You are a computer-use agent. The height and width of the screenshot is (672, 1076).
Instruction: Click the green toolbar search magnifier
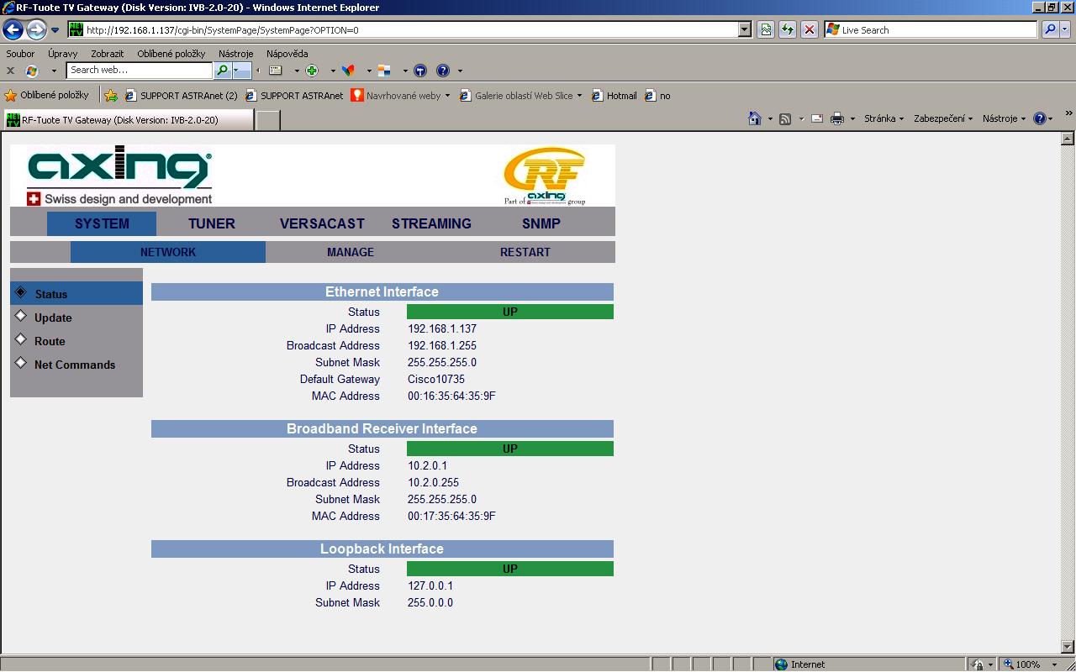[x=223, y=71]
